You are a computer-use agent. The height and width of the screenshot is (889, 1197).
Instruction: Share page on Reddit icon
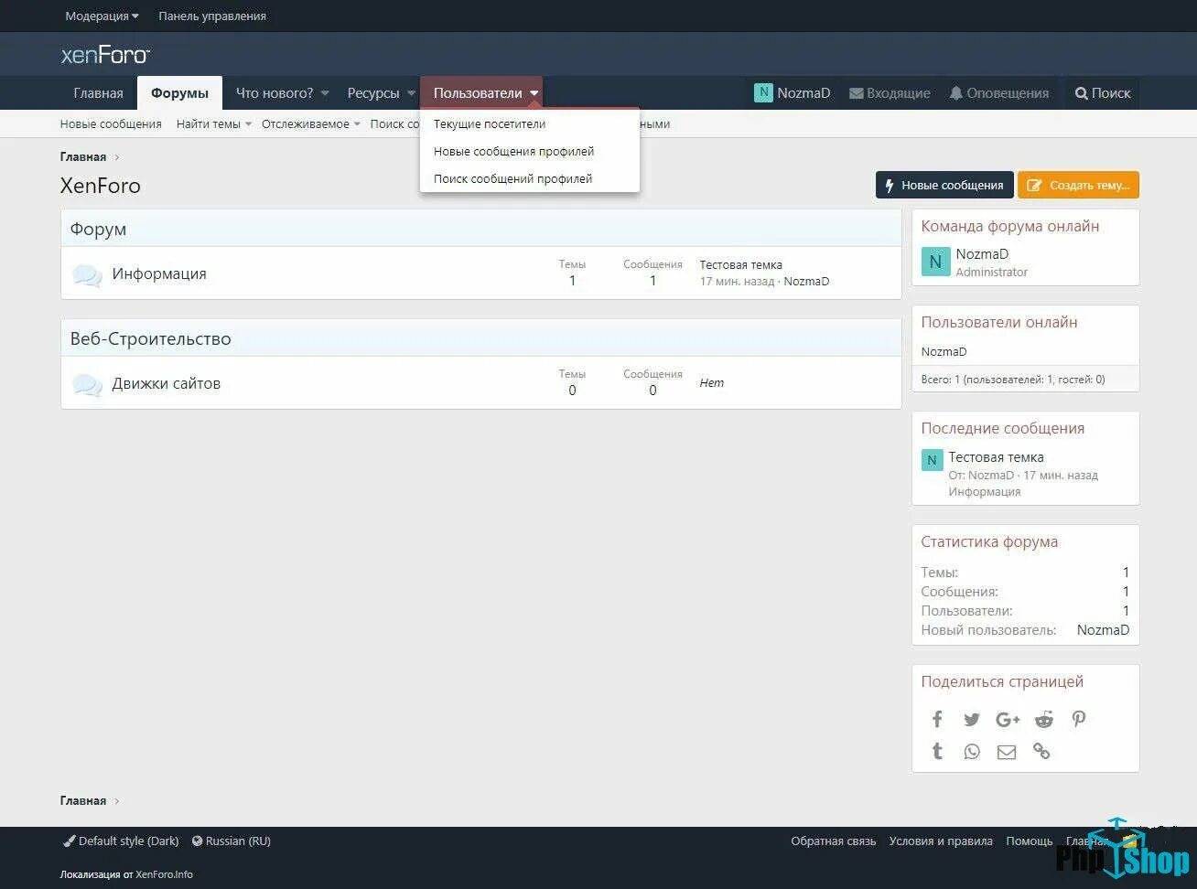point(1044,720)
